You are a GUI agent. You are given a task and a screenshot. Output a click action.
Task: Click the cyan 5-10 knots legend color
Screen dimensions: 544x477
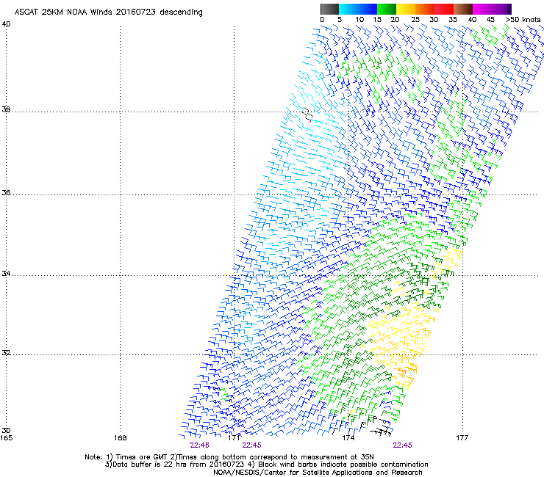pyautogui.click(x=348, y=9)
